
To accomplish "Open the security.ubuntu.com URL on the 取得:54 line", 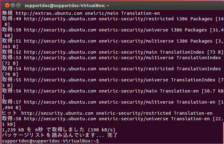I will [x=60, y=69].
